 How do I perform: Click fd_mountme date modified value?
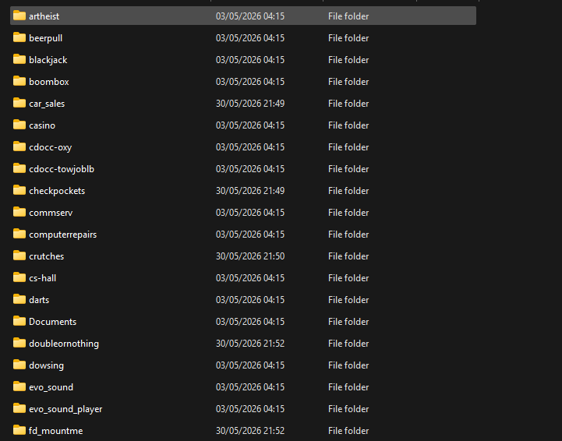250,431
